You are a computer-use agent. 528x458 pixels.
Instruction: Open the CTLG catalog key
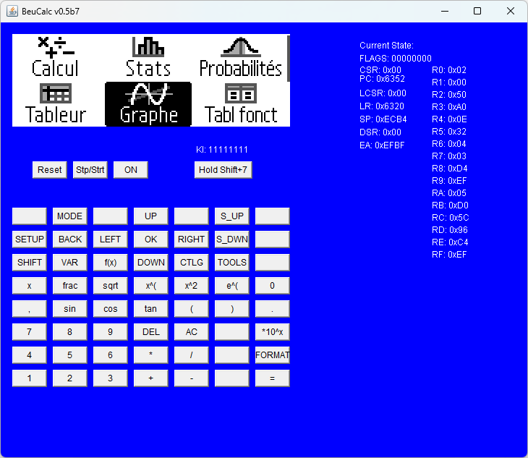(x=191, y=263)
